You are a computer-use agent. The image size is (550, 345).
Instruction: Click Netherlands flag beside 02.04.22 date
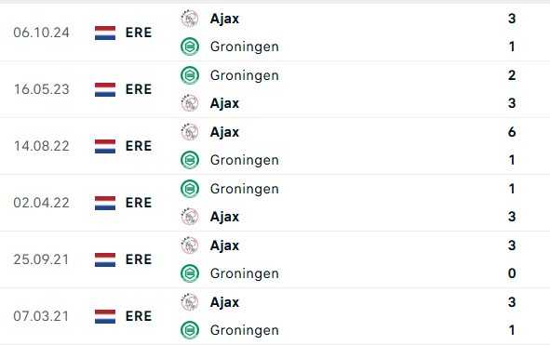pyautogui.click(x=105, y=203)
